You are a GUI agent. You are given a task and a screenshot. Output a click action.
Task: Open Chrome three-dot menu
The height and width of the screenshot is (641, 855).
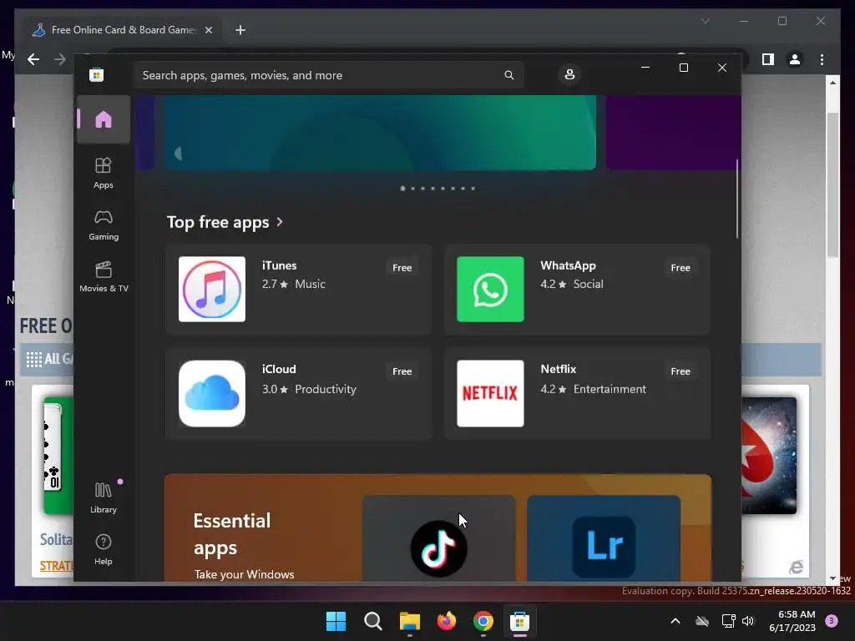[822, 59]
